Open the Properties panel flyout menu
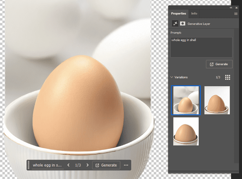Viewport: 242px width, 179px height. [236, 14]
